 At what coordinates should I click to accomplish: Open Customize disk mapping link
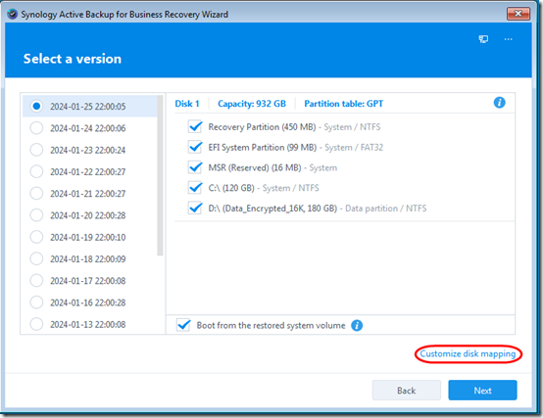tap(468, 353)
